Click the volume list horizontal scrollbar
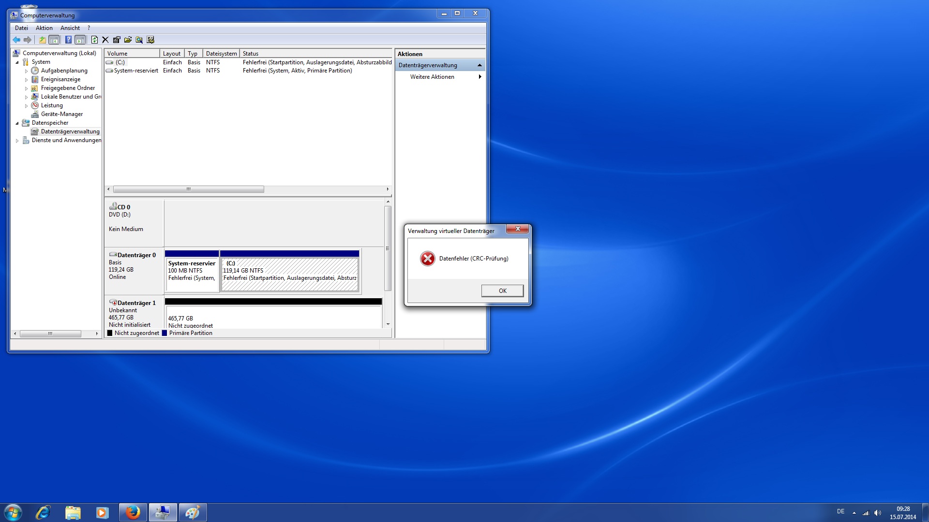929x522 pixels. (x=189, y=189)
